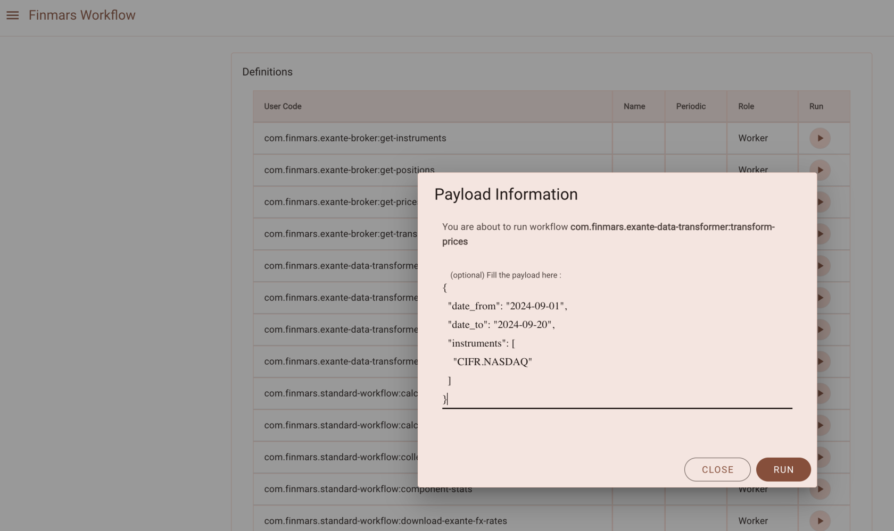Select the Finmars Workflow app title

82,15
